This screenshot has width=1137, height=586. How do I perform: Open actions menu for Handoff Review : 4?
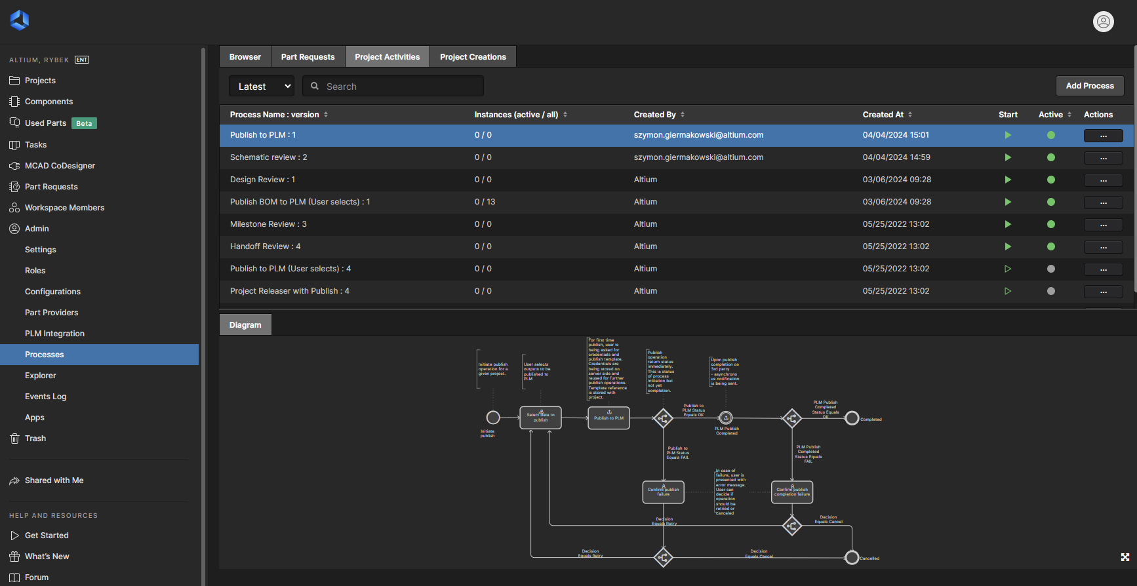coord(1104,247)
